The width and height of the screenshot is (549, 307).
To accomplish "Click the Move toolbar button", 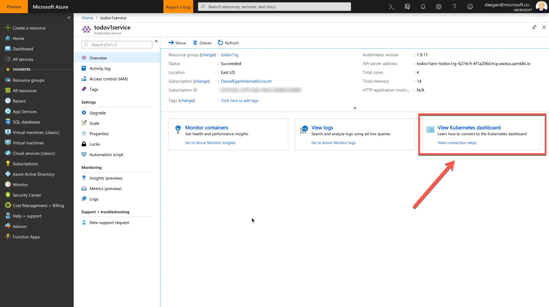I will pos(177,43).
